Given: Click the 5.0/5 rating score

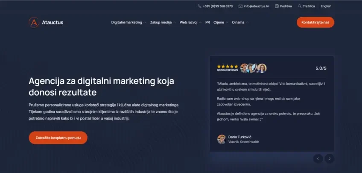Looking at the screenshot, I should pyautogui.click(x=321, y=68).
